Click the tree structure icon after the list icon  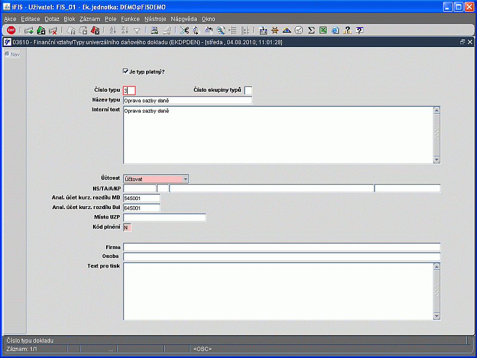[245, 30]
